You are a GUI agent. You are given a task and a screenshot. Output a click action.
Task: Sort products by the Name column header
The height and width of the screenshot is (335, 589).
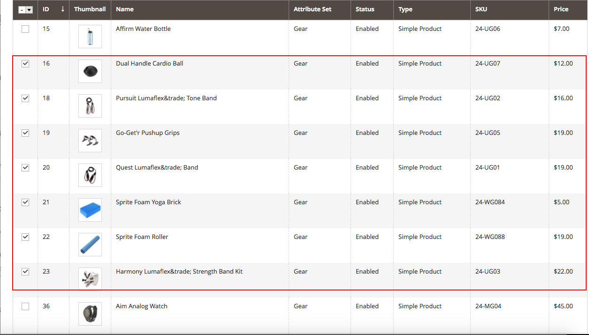[123, 9]
